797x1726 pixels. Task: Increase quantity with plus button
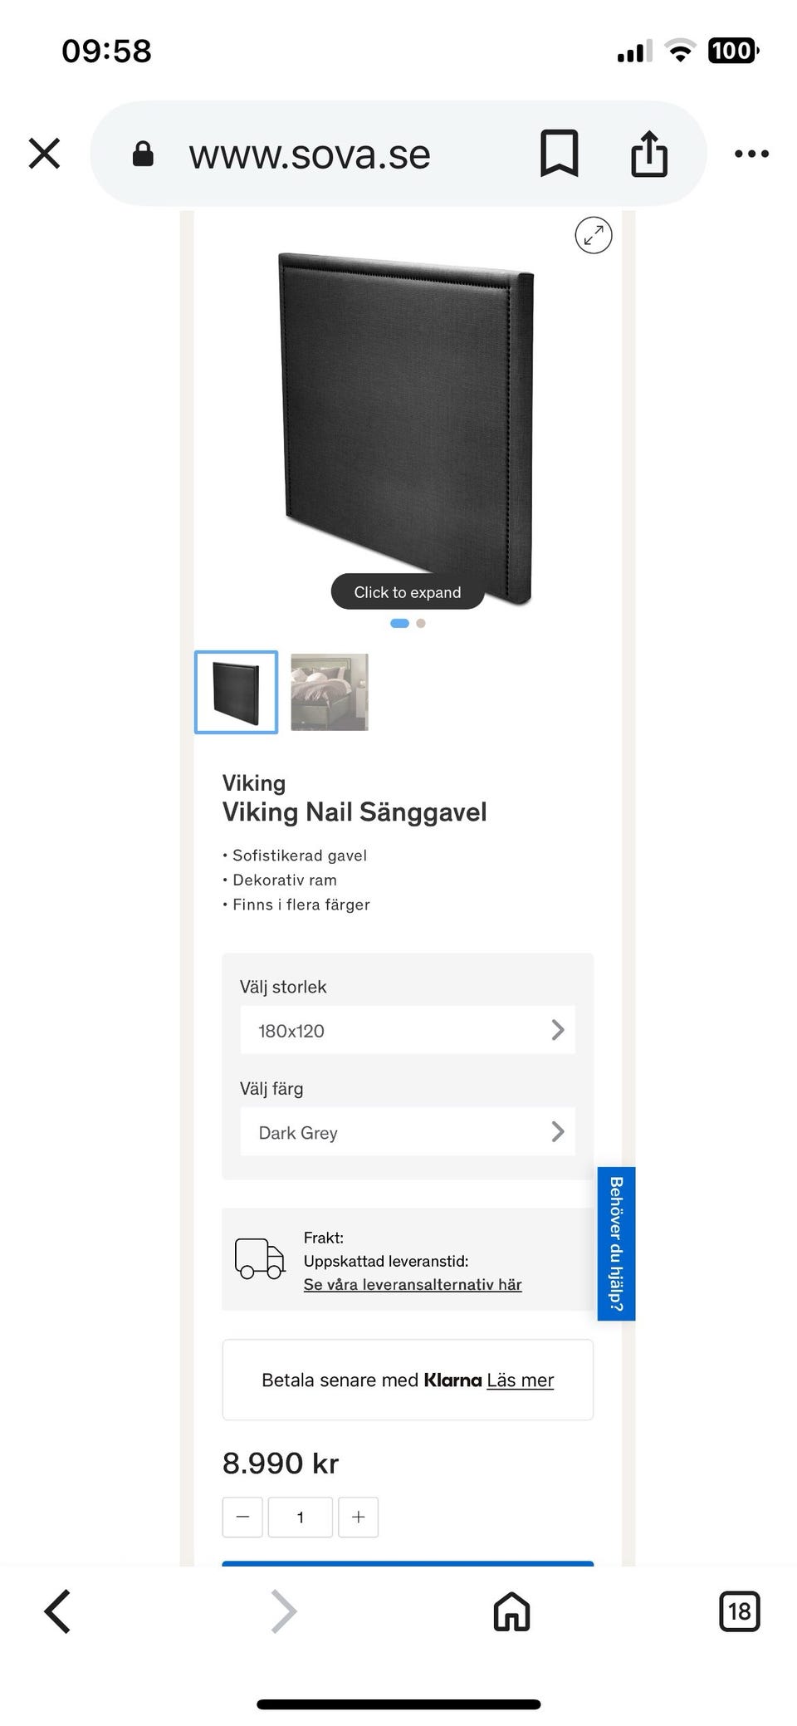(x=358, y=1517)
